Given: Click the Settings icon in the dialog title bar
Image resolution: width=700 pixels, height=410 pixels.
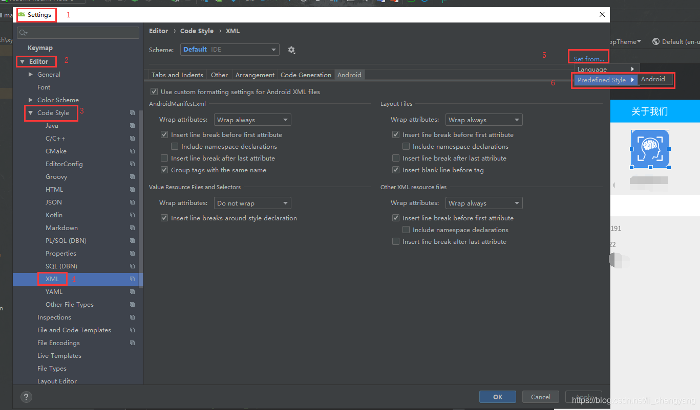Looking at the screenshot, I should coord(23,14).
